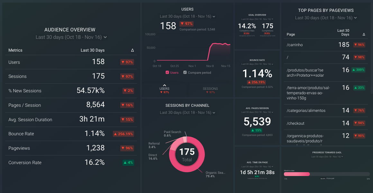373x193 pixels.
Task: Open the Top Pages by Pageviews date dropdown
Action: tap(326, 18)
